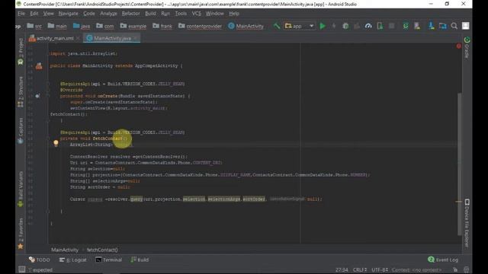Open the Code menu
The width and height of the screenshot is (488, 274).
click(89, 14)
